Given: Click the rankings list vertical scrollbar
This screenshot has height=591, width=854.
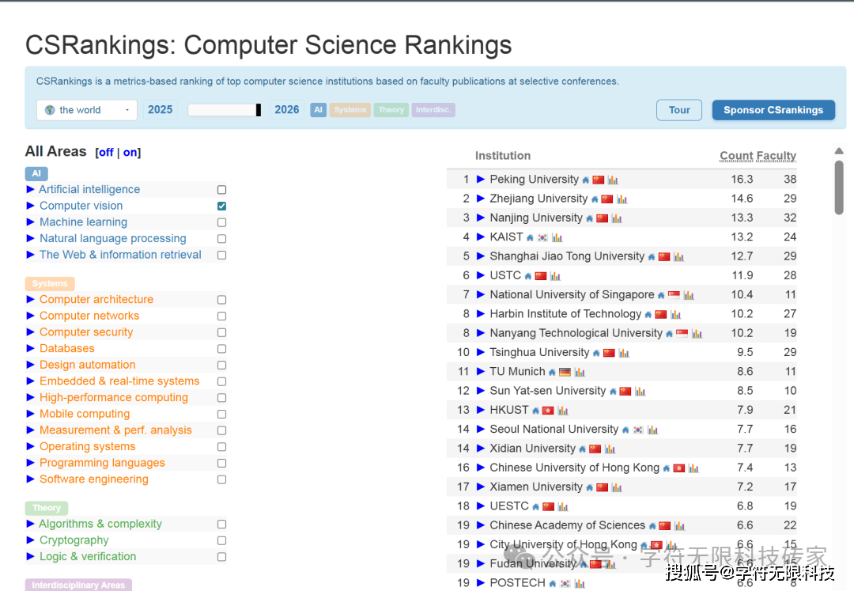Looking at the screenshot, I should coord(839,187).
